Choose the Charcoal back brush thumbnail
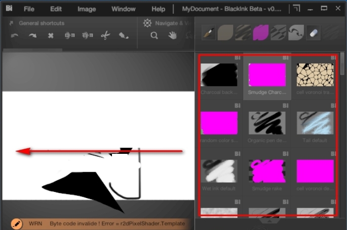The height and width of the screenshot is (230, 347). [x=219, y=75]
